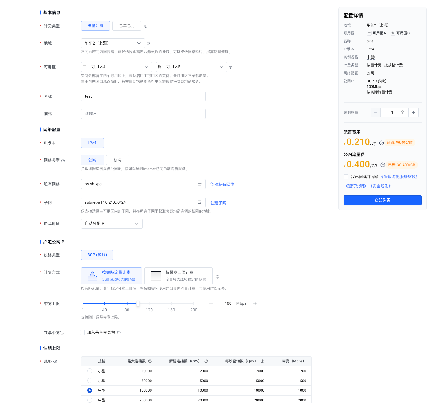Click help icon next to 计费类型 options
Screen dimensions: 448x403
(x=146, y=26)
